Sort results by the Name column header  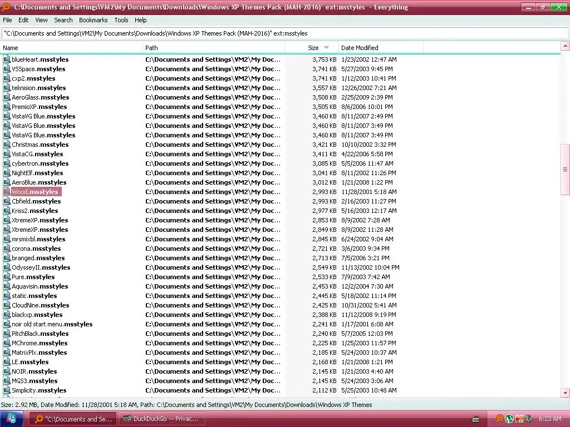coord(71,48)
